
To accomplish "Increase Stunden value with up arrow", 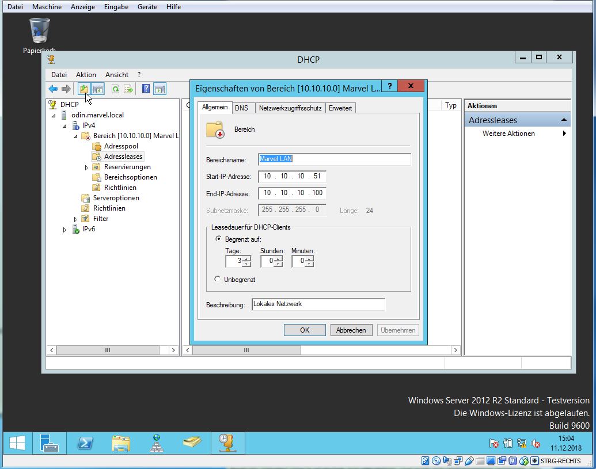I will [278, 259].
